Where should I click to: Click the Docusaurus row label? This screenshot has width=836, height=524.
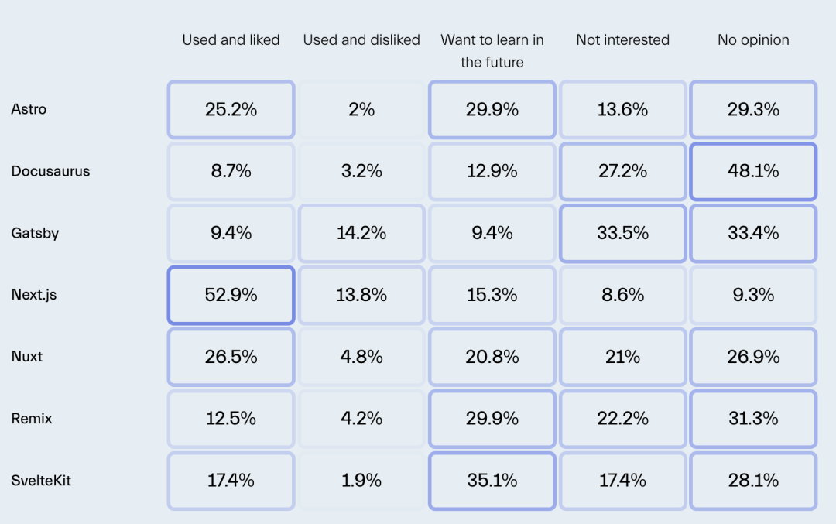[x=50, y=171]
